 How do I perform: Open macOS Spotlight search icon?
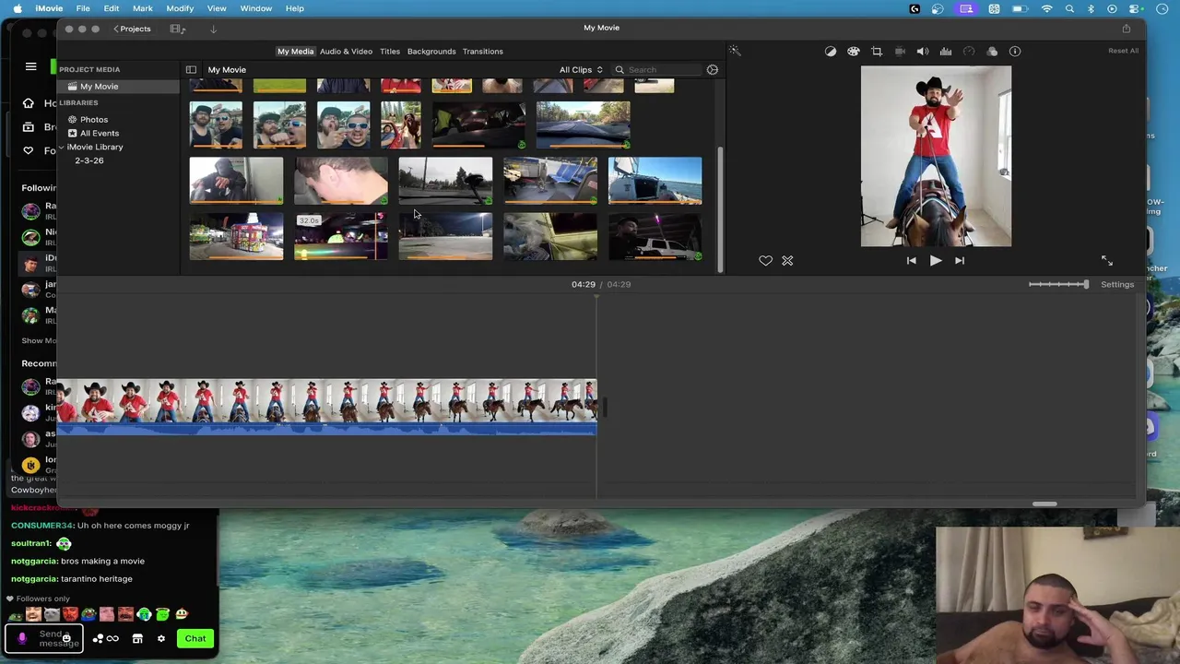(x=1069, y=9)
